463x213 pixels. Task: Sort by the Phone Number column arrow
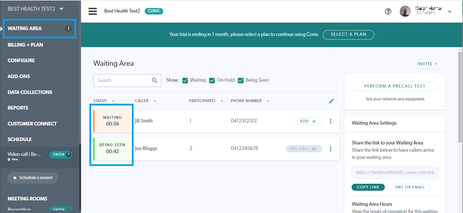pyautogui.click(x=268, y=101)
